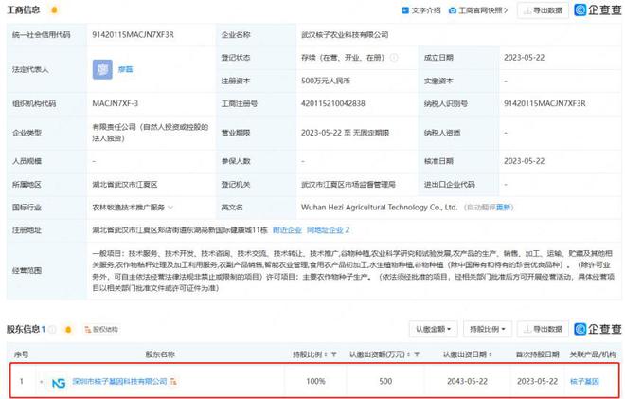Image resolution: width=625 pixels, height=399 pixels.
Task: Click 成立日期 value 2023-05-22
Action: (525, 58)
